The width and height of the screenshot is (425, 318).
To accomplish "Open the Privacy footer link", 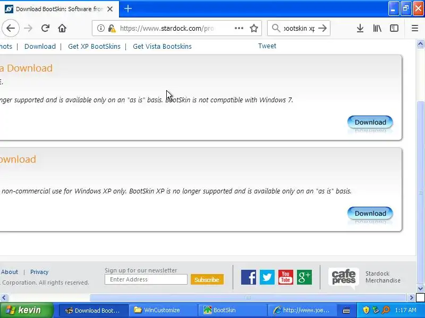I will tap(39, 272).
